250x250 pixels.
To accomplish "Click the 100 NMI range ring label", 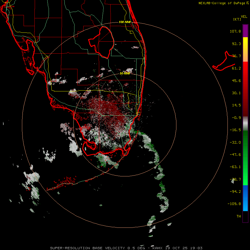I will [x=125, y=22].
